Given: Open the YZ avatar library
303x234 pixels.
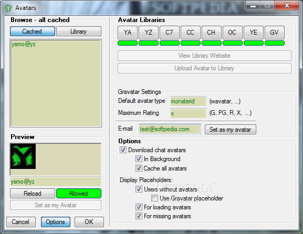Looking at the screenshot, I should pyautogui.click(x=149, y=33).
